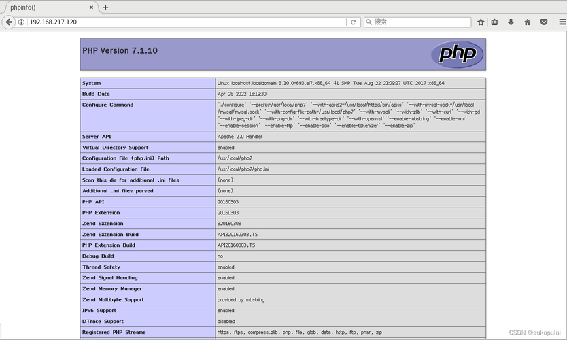Select the phpinfo() tab
Viewport: 567px width, 340px height.
coord(50,7)
